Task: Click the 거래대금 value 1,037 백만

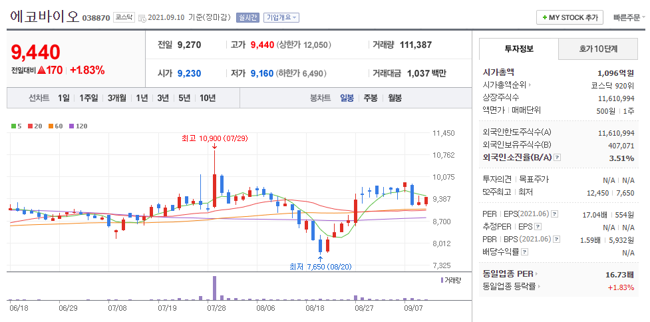Action: point(426,73)
